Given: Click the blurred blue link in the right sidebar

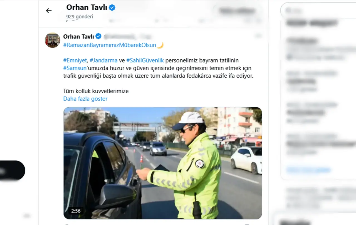Looking at the screenshot, I should point(308,170).
